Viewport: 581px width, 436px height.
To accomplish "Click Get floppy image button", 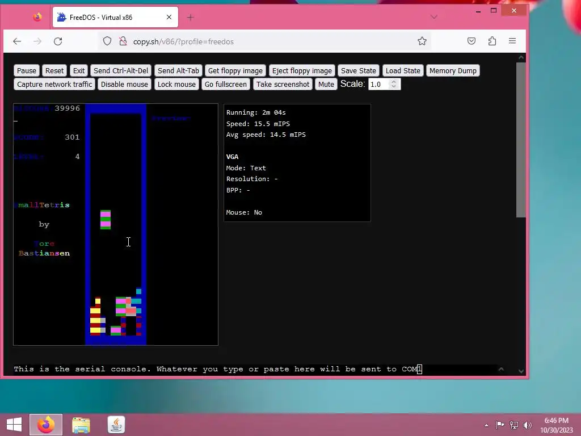I will 235,70.
